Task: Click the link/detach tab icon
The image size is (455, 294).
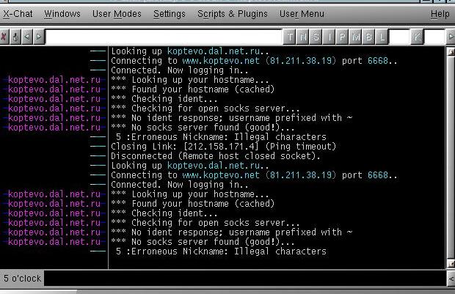Action: (15, 37)
